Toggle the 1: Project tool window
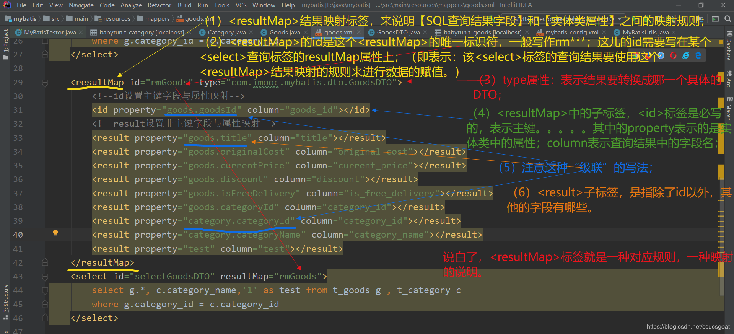This screenshot has width=734, height=334. tap(5, 44)
